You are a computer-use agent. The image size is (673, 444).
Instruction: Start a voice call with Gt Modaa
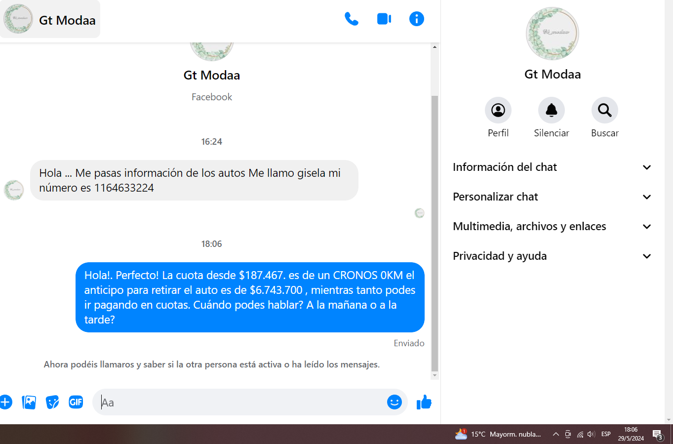[351, 19]
